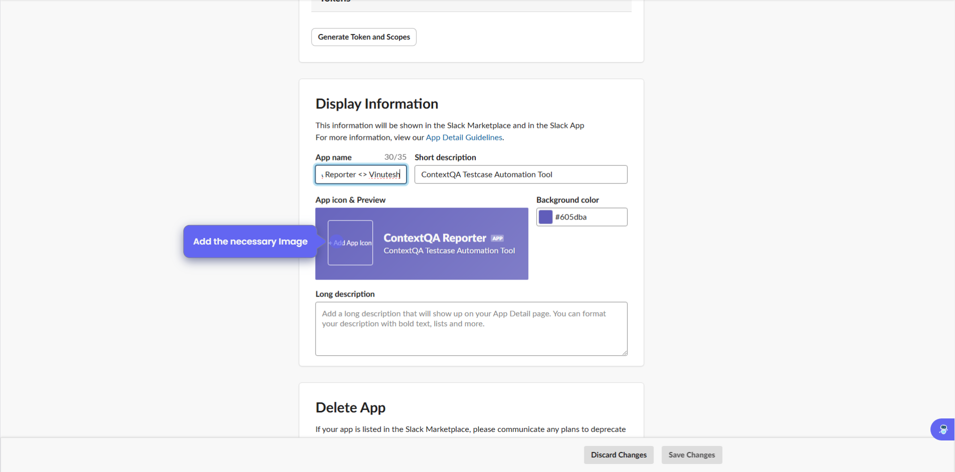Image resolution: width=955 pixels, height=472 pixels.
Task: Click the Delete App section heading
Action: click(x=350, y=407)
